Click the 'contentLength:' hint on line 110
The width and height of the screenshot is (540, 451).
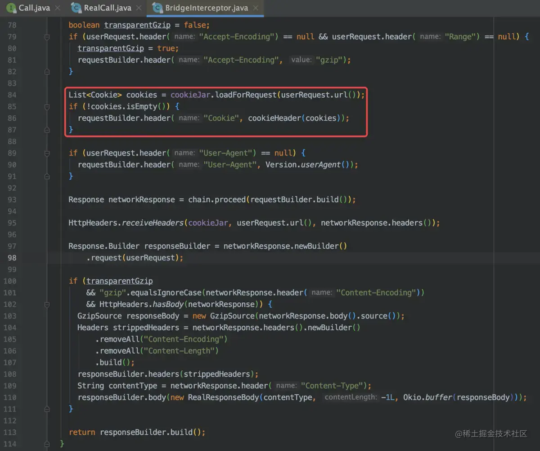350,397
